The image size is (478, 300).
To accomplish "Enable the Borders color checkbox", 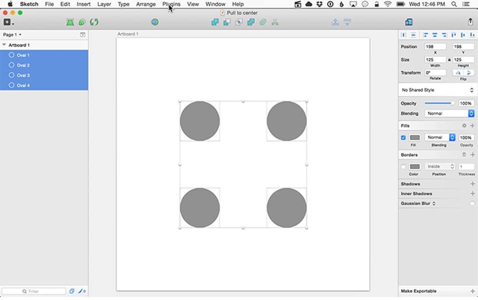I will [x=403, y=166].
